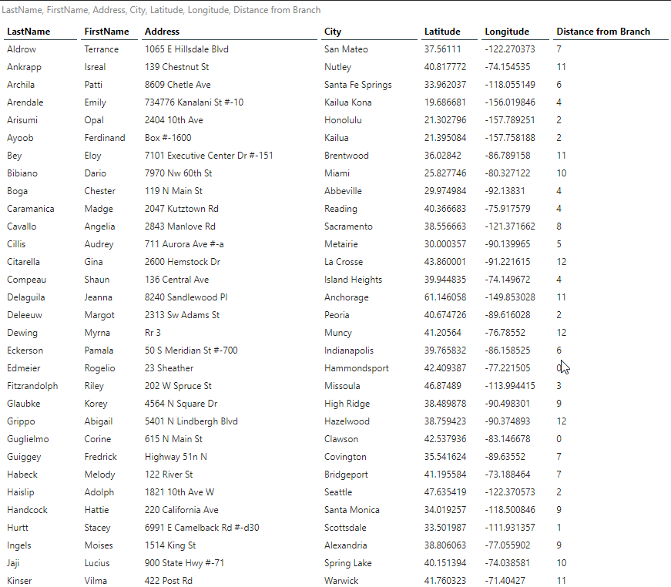The height and width of the screenshot is (587, 671).
Task: Select the distance value in Bey's row
Action: (x=561, y=156)
